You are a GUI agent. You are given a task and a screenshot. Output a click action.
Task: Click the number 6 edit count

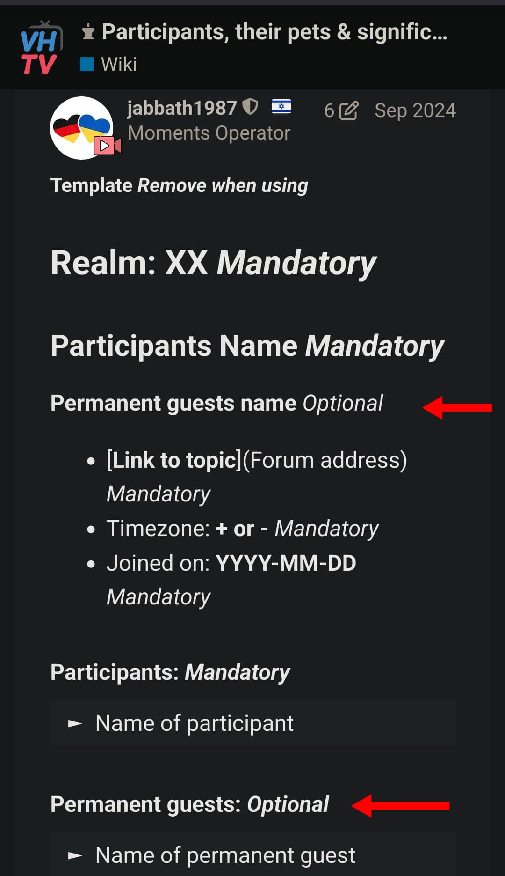[x=329, y=111]
